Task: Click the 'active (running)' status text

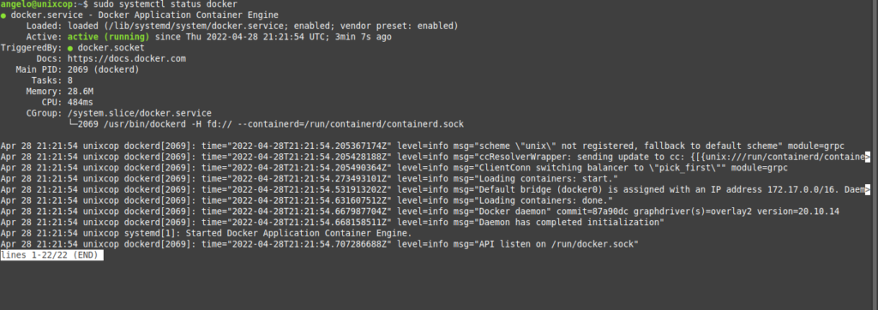Action: pyautogui.click(x=108, y=37)
